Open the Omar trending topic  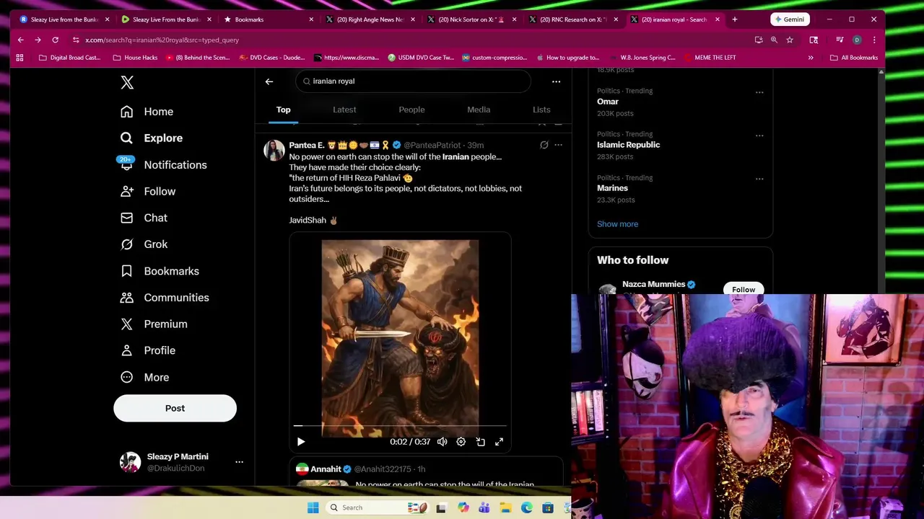(x=608, y=102)
